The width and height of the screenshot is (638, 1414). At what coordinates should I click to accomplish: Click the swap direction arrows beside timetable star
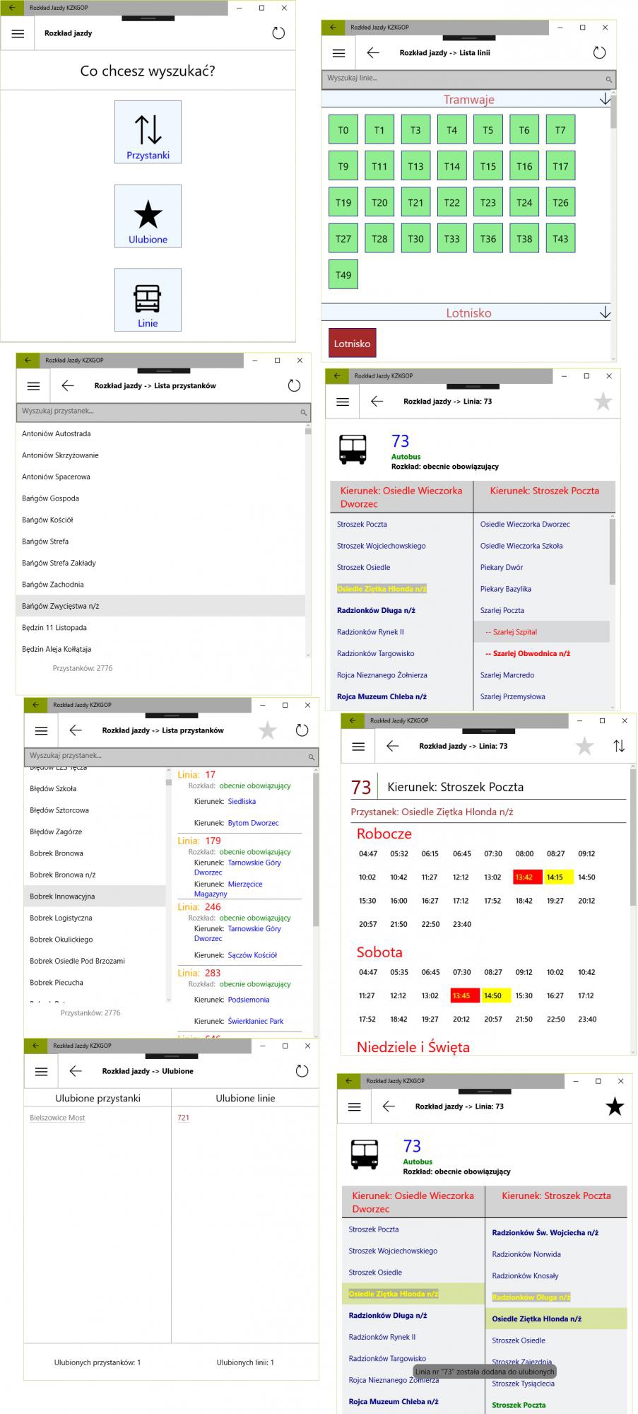click(x=619, y=746)
